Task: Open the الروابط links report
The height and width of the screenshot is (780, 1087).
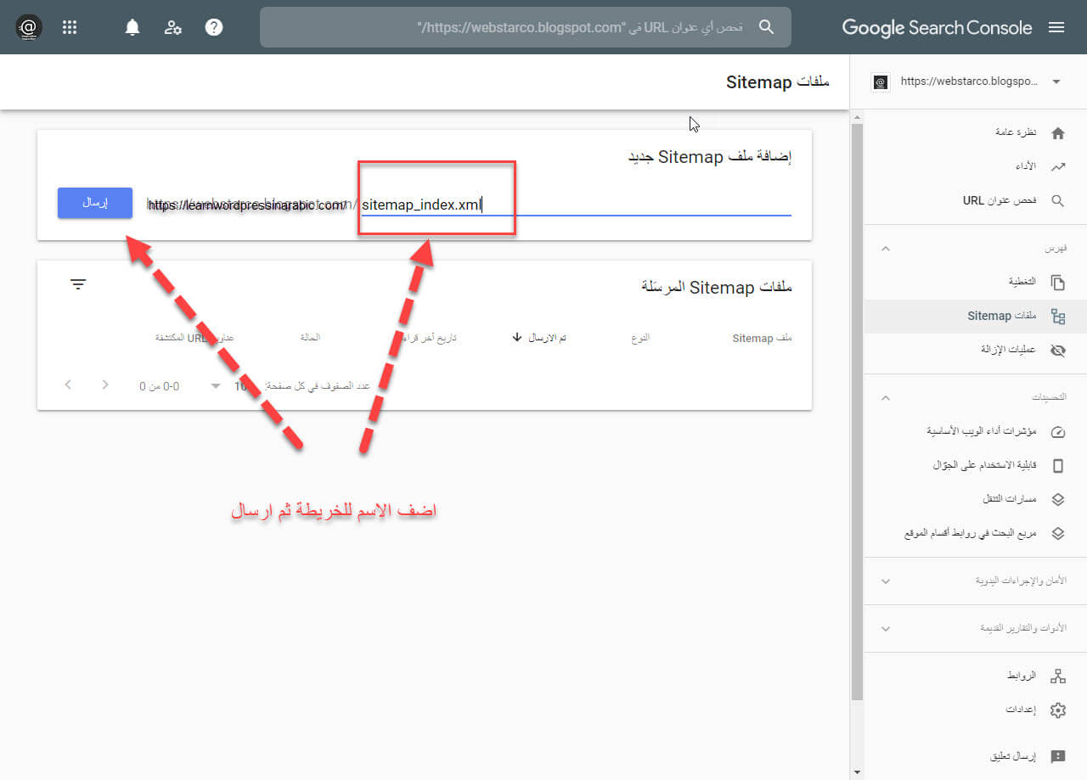Action: pyautogui.click(x=975, y=676)
